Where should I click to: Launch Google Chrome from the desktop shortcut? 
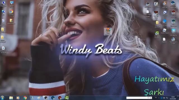pyautogui.click(x=11, y=13)
